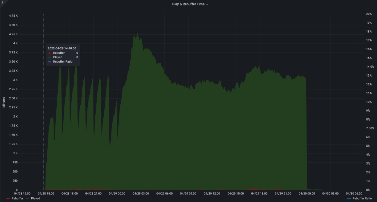
Task: Click the green Played swatch inside the tooltip
Action: tap(50, 57)
